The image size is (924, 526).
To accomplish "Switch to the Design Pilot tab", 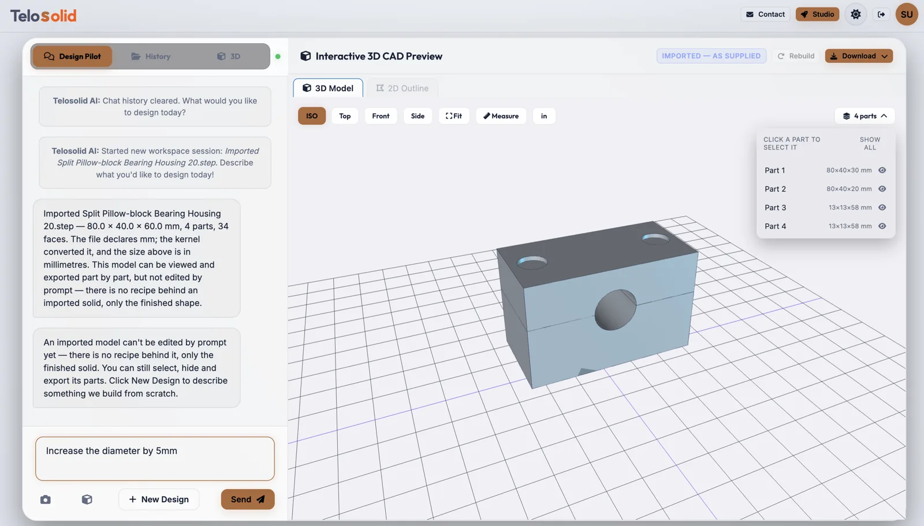I will [72, 57].
